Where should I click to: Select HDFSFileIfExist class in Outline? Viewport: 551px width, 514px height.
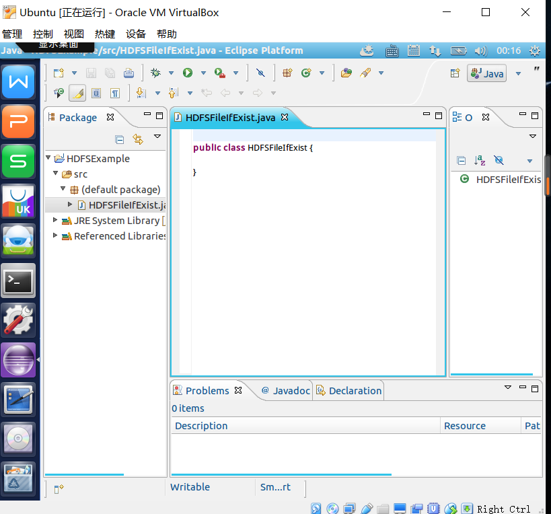pyautogui.click(x=501, y=180)
